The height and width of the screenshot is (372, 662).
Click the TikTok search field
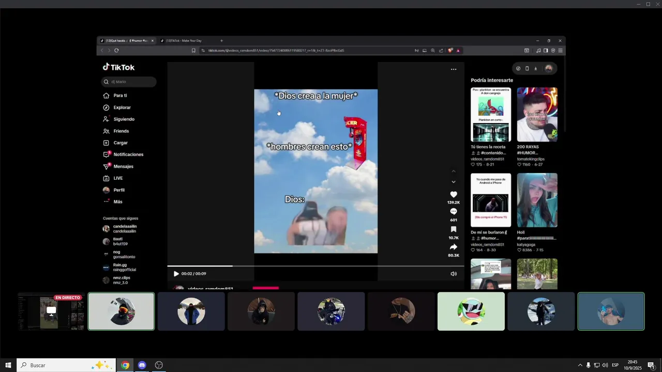click(129, 82)
